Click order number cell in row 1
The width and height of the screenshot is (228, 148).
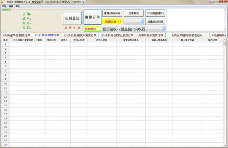coord(27,44)
